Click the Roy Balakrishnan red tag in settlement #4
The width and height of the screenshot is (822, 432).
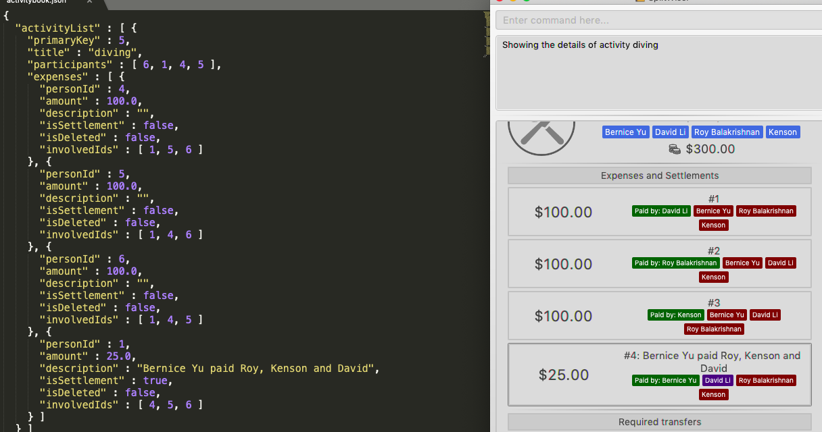point(766,381)
